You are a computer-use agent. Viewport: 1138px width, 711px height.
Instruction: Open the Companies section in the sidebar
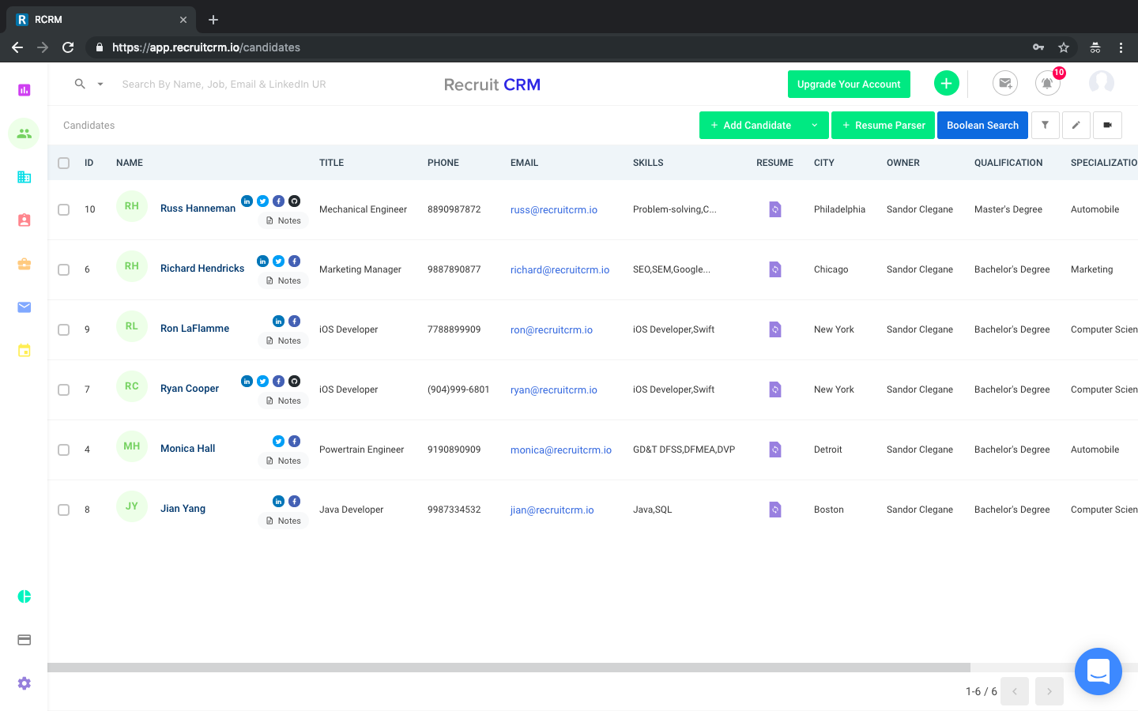pos(24,177)
